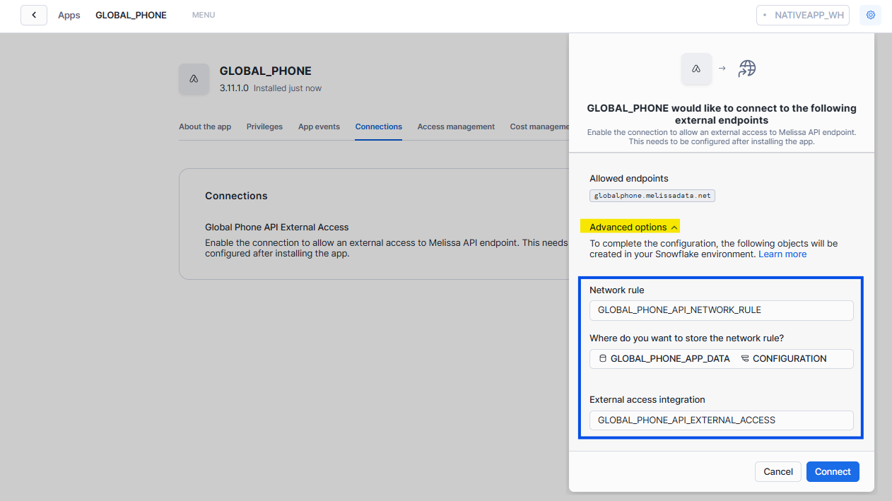Image resolution: width=892 pixels, height=501 pixels.
Task: Click the globe external endpoint icon
Action: coord(747,69)
